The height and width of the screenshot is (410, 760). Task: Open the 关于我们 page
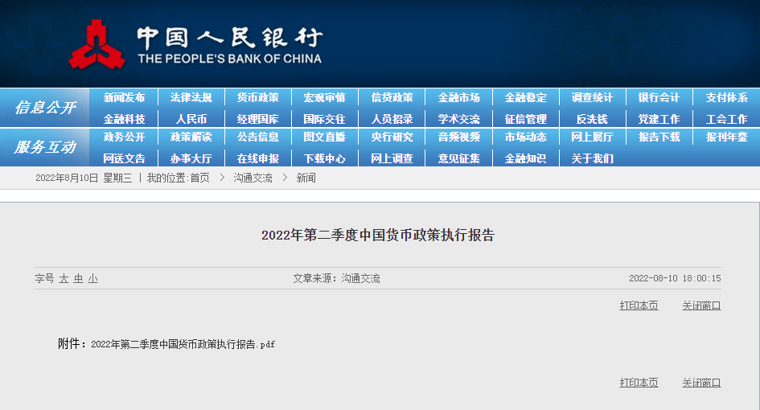592,158
